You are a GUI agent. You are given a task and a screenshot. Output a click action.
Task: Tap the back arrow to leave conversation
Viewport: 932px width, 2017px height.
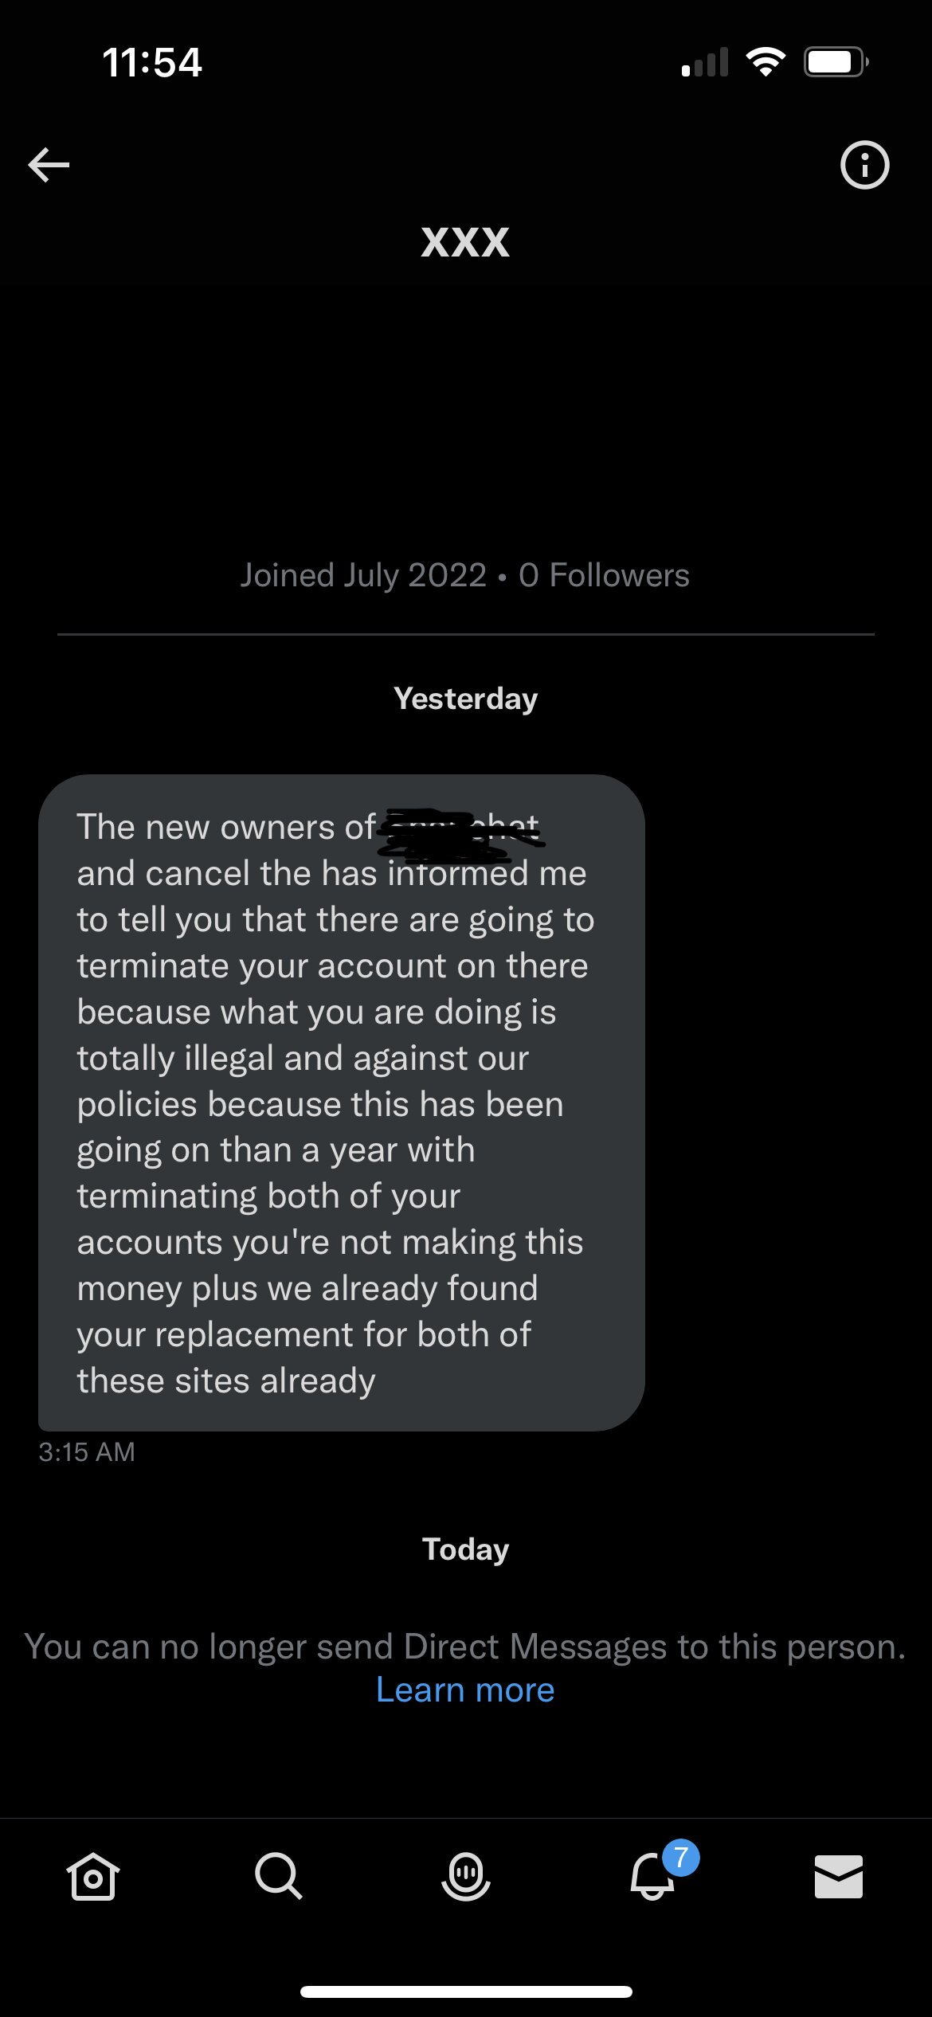pos(49,165)
